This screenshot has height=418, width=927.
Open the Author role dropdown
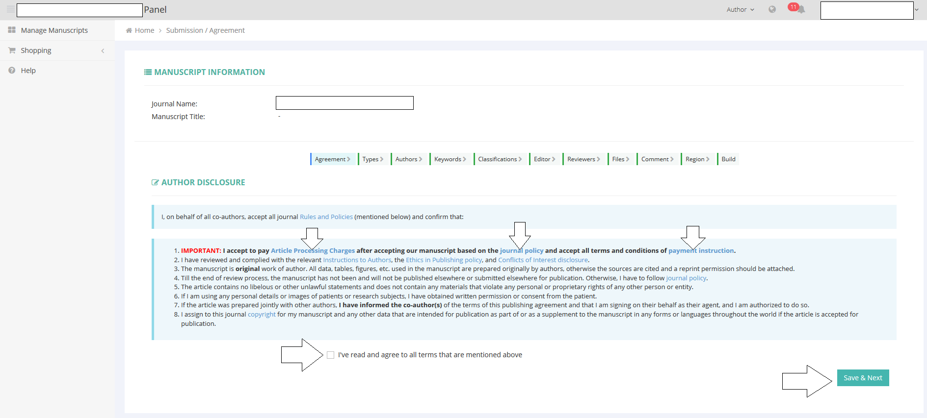coord(740,9)
